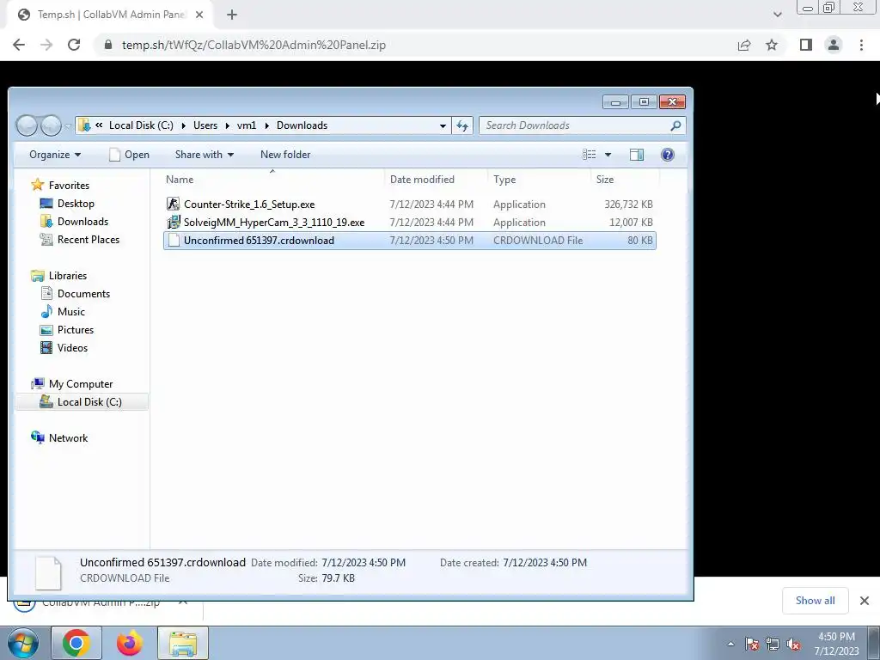Viewport: 880px width, 660px height.
Task: Close the Chrome downloads bar
Action: 865,601
